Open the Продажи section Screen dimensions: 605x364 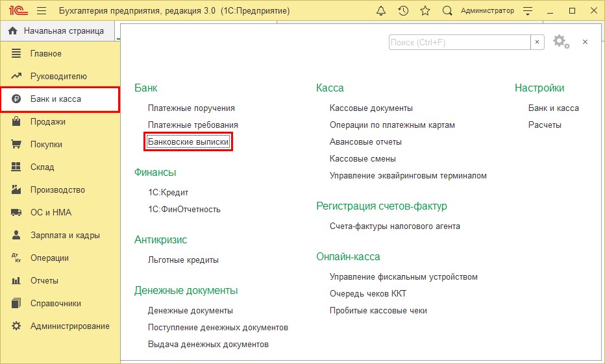tap(60, 122)
